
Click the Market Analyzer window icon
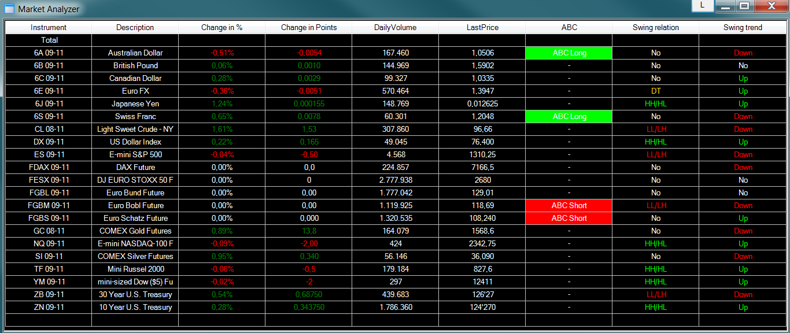point(9,9)
